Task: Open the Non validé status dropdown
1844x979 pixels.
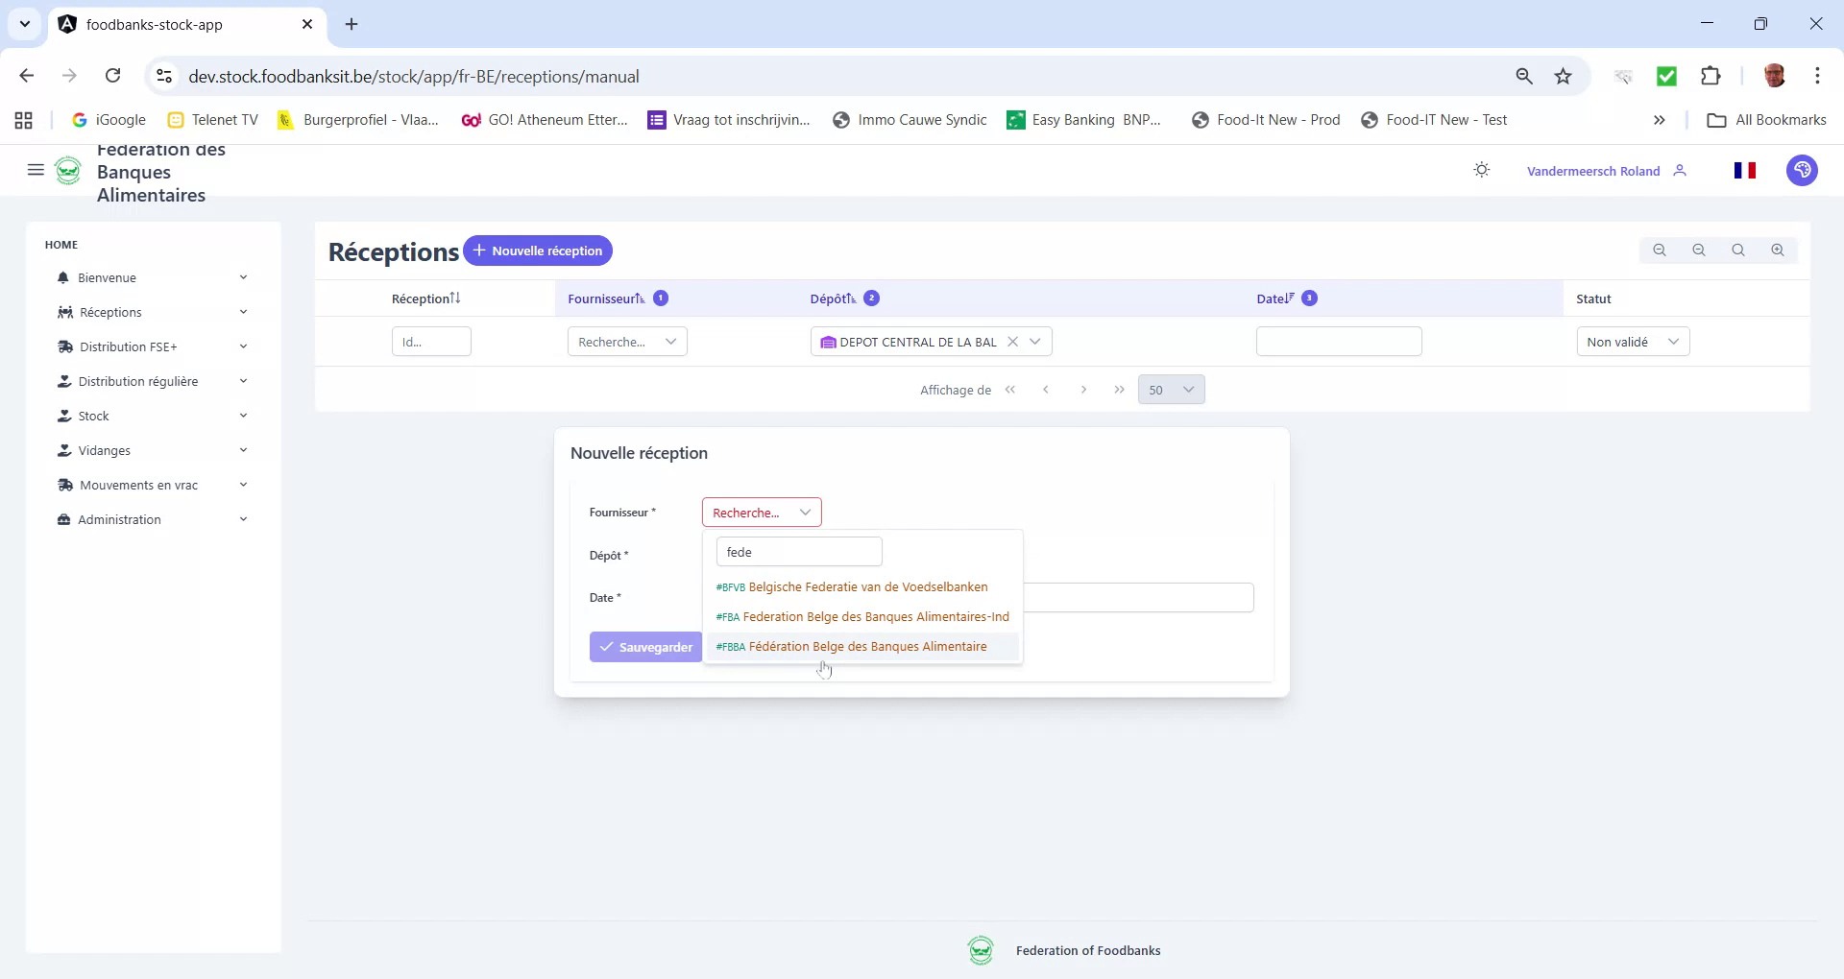Action: [1632, 341]
